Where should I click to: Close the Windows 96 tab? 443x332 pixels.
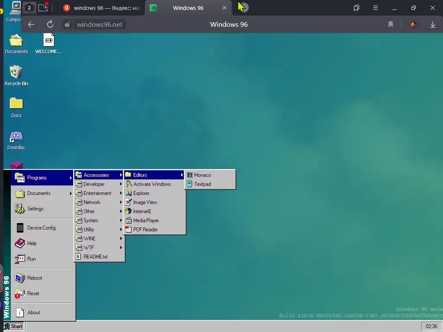click(x=225, y=8)
